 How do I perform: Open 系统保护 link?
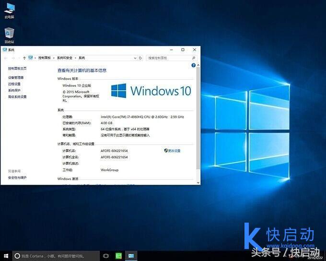point(14,90)
